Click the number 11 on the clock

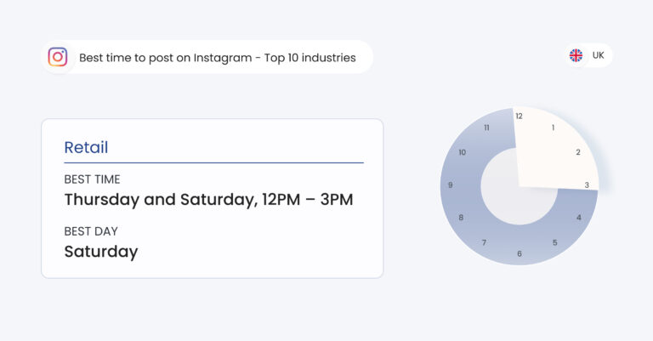pyautogui.click(x=486, y=128)
